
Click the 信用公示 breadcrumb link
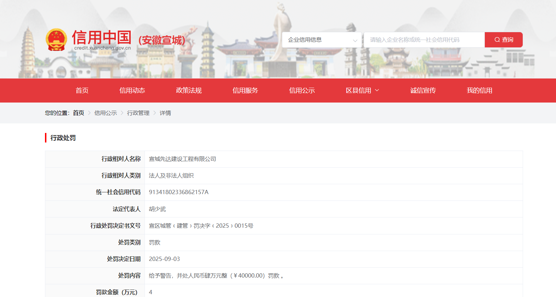tap(106, 113)
